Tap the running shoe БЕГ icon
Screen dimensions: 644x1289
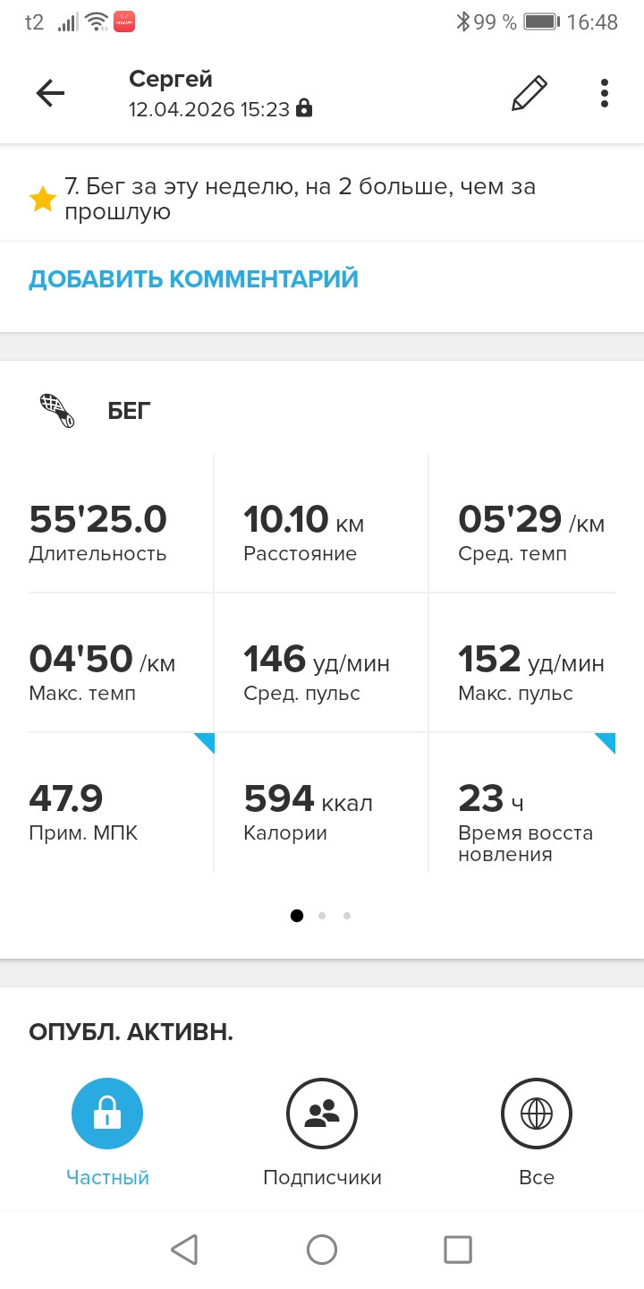pos(57,411)
